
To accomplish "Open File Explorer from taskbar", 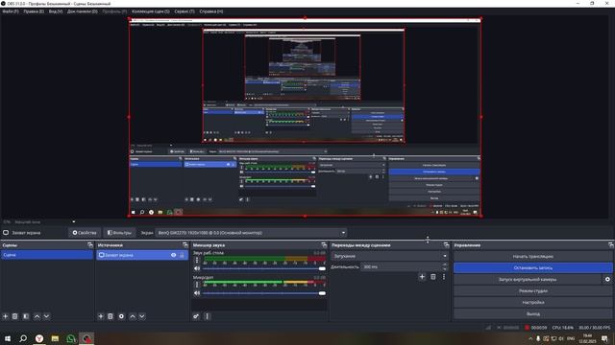I will click(x=55, y=338).
